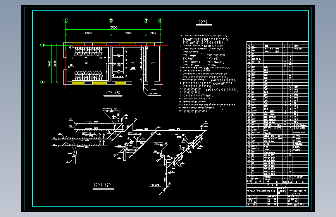The height and width of the screenshot is (217, 336).
Task: Select grid axis bubble 3
Action: click(146, 21)
